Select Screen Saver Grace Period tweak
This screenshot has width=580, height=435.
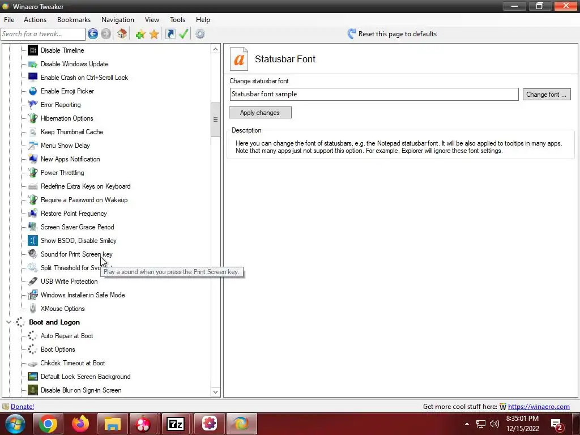(77, 227)
